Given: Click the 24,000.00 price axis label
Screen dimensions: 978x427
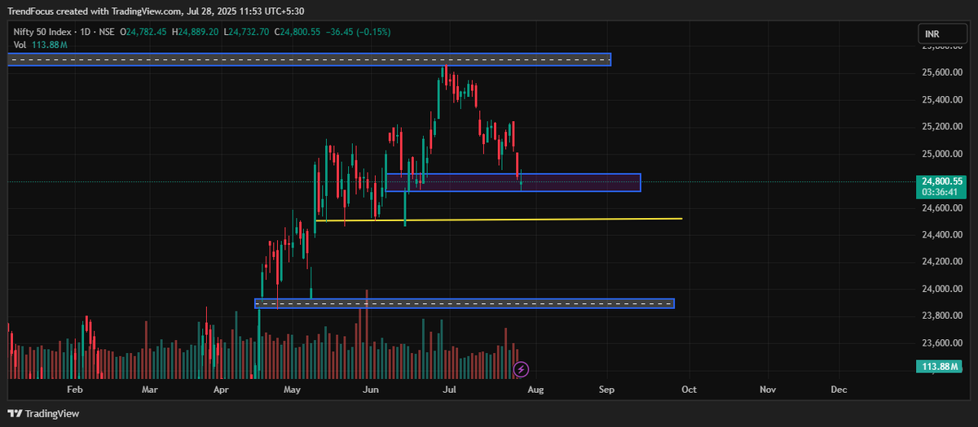Looking at the screenshot, I should pos(942,289).
